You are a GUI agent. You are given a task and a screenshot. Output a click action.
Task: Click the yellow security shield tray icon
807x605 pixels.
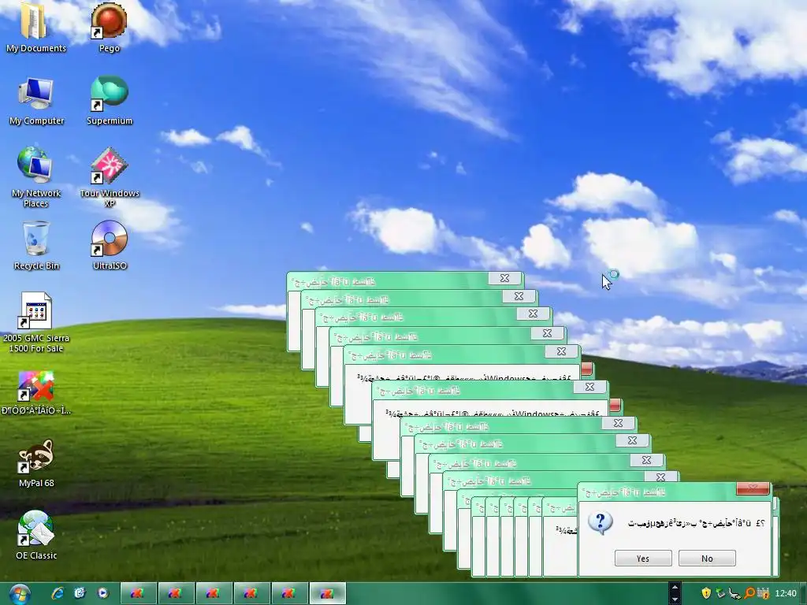tap(706, 593)
